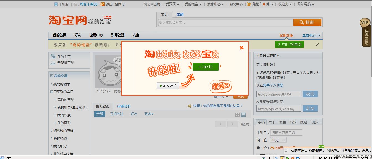The height and width of the screenshot is (159, 372).
Task: Expand 我要买 dropdown menu
Action: pyautogui.click(x=172, y=4)
